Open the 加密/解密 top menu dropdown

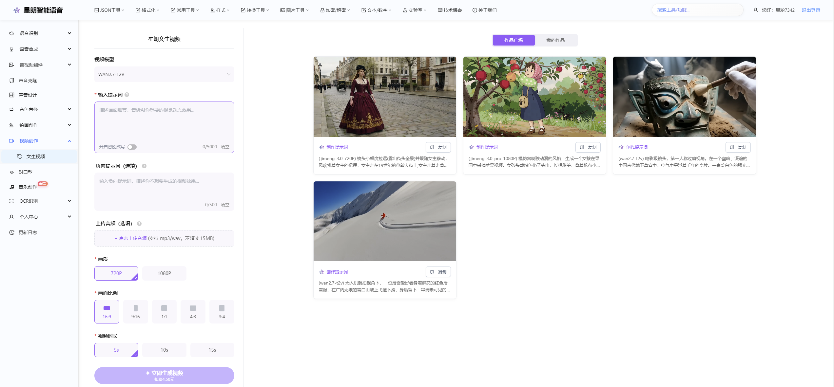point(335,10)
